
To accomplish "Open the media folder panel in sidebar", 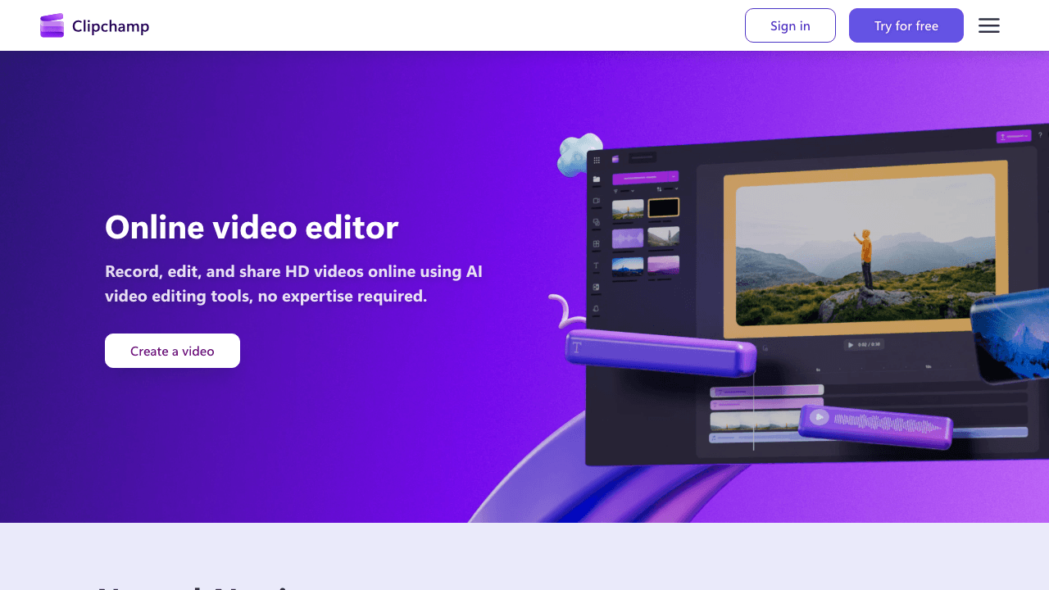I will pos(596,178).
